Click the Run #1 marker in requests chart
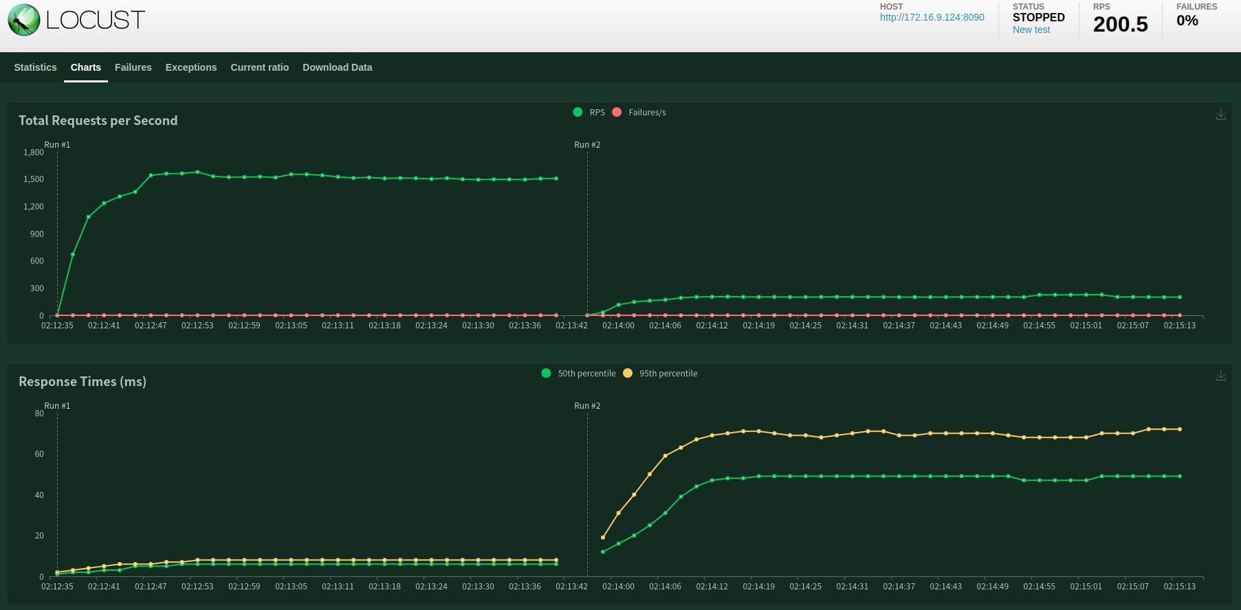 pos(57,145)
